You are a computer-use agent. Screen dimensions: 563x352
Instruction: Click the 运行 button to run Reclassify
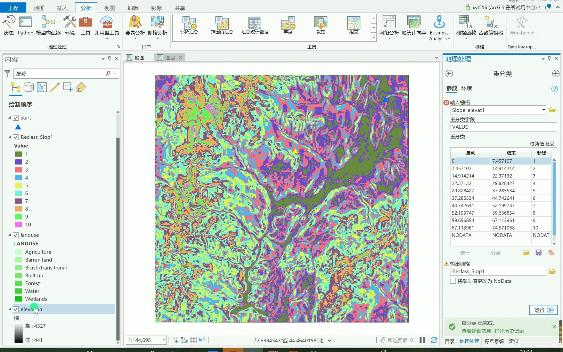(543, 310)
